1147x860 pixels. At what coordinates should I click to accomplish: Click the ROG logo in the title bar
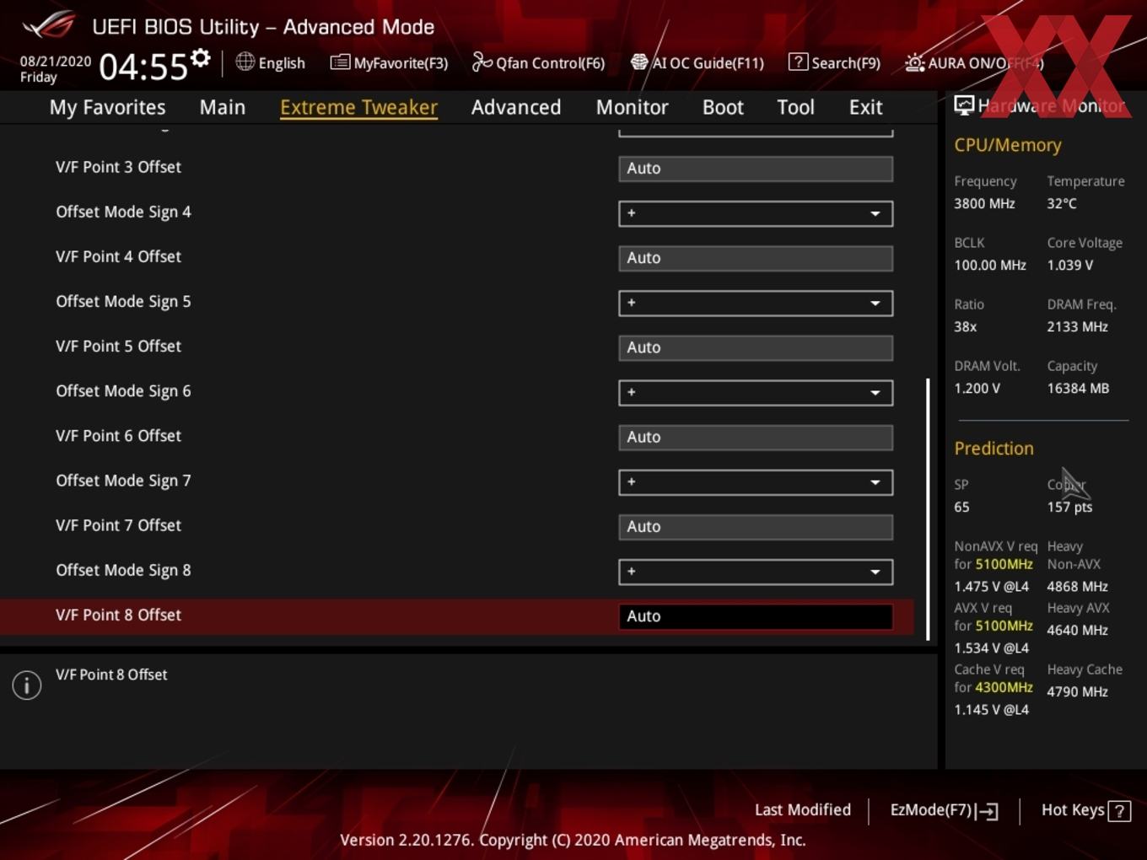pos(49,25)
